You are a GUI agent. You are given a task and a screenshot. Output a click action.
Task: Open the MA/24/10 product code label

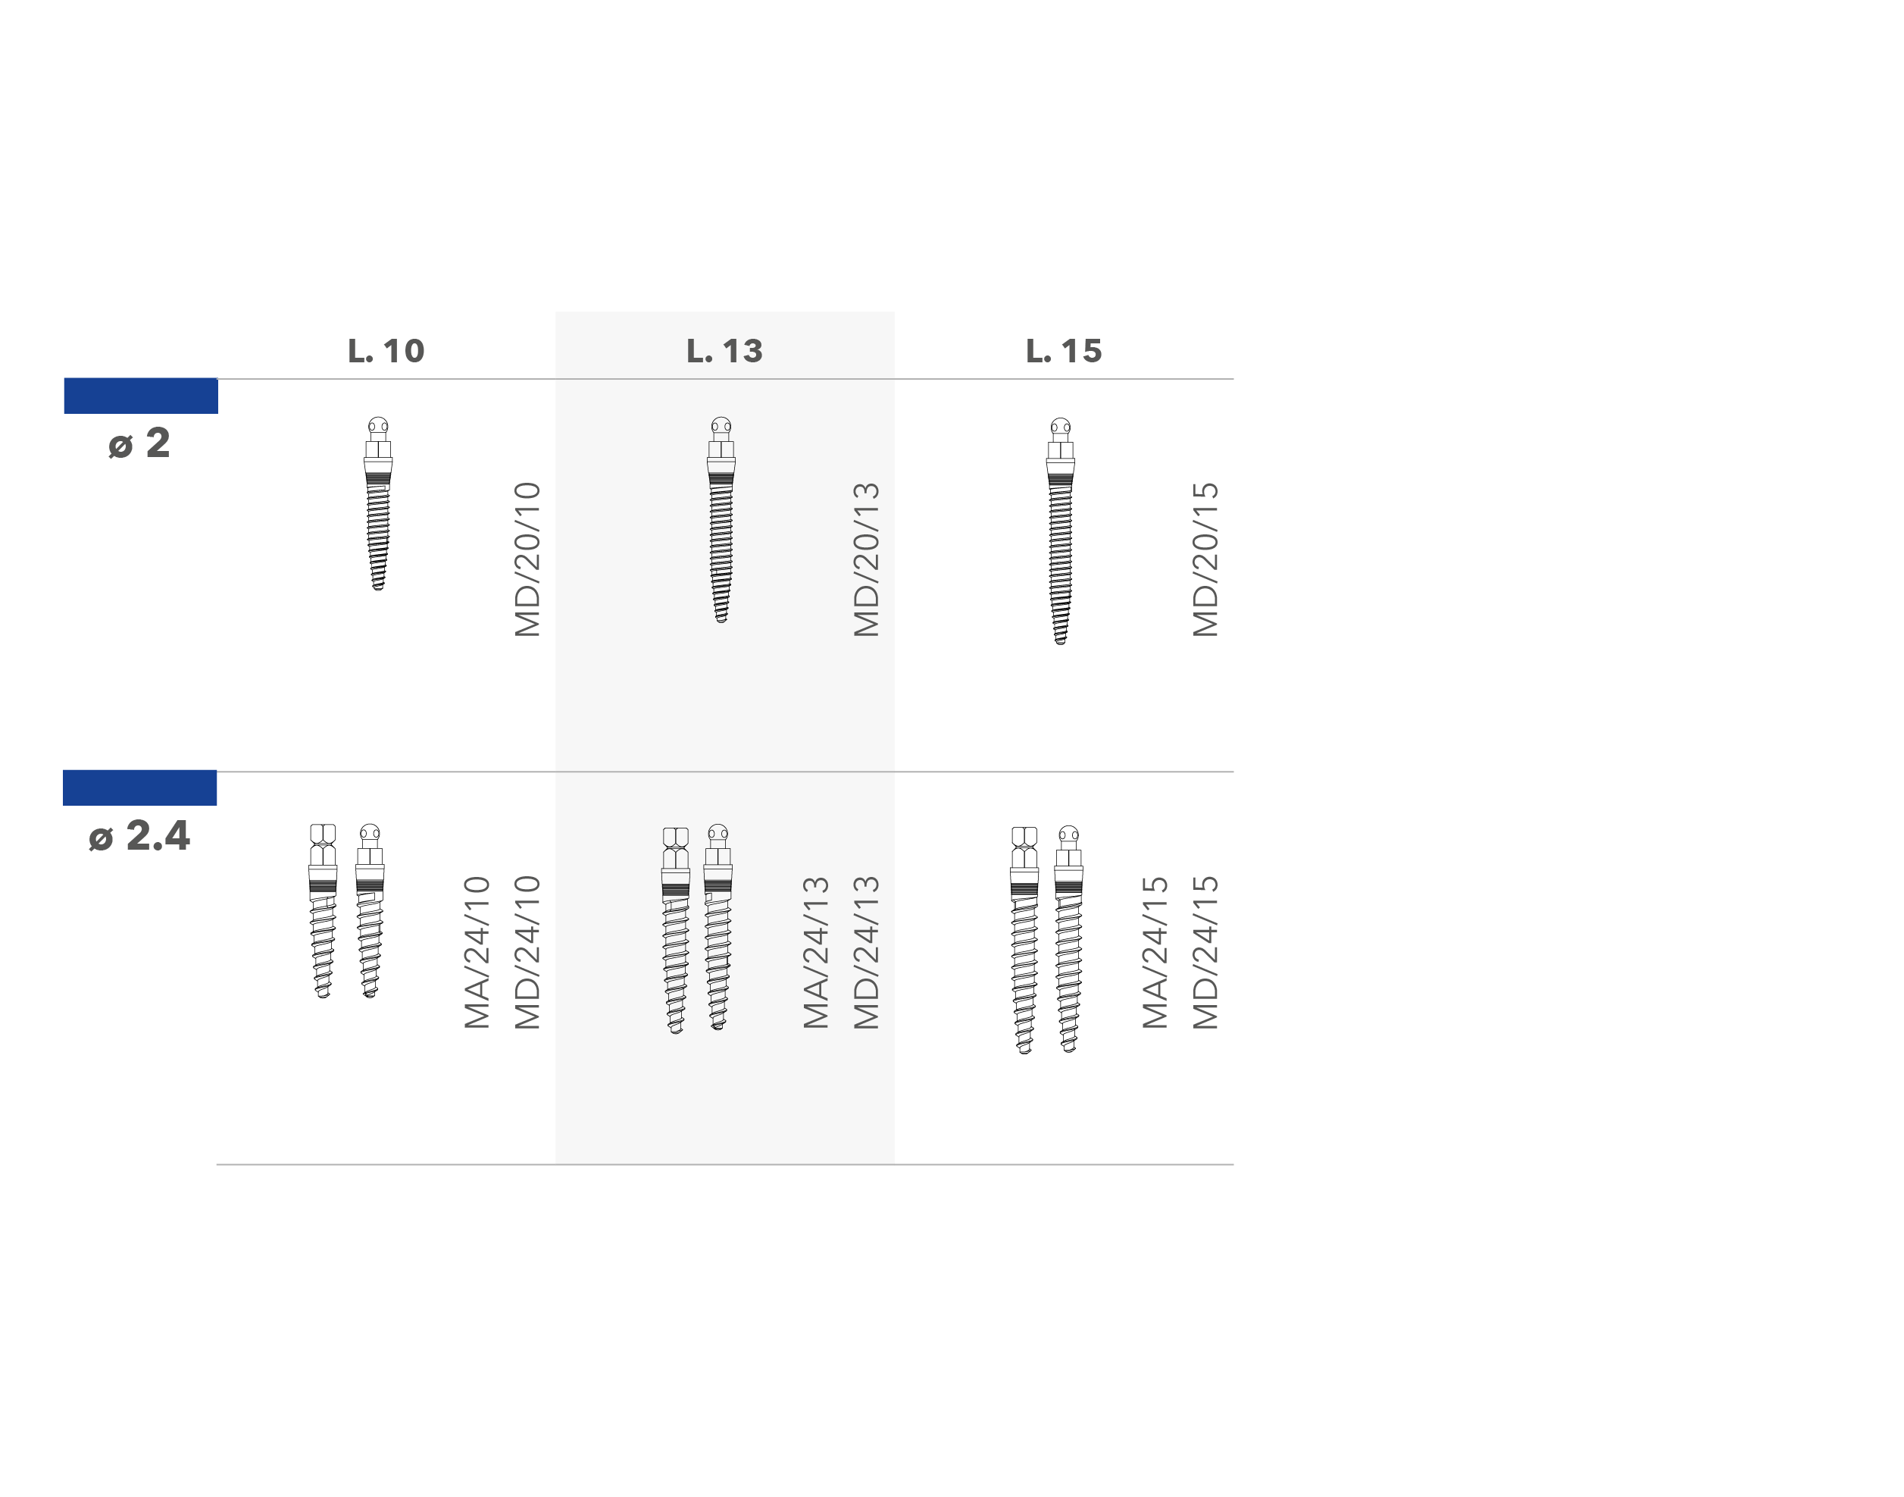[x=477, y=951]
